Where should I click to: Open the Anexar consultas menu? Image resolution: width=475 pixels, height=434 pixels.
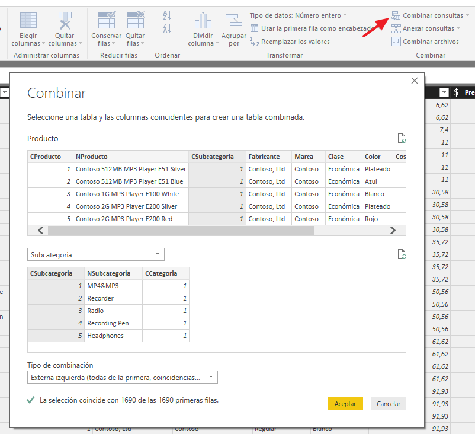coord(426,28)
